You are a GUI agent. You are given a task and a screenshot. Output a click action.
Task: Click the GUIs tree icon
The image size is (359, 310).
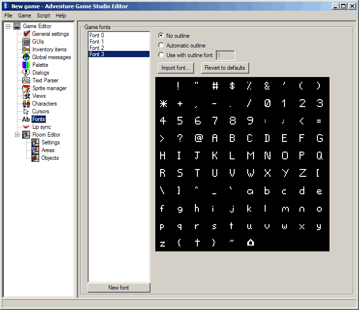pos(26,42)
